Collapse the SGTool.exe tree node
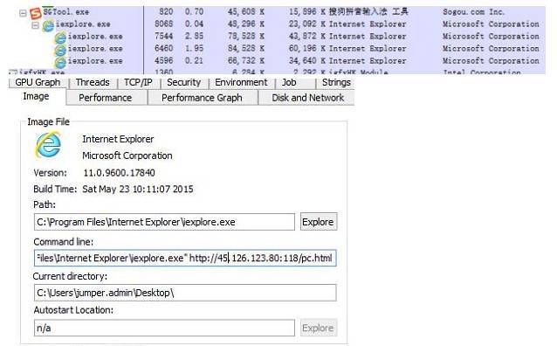 23,13
